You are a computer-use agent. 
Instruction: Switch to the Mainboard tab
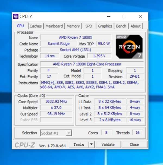(x=54, y=26)
